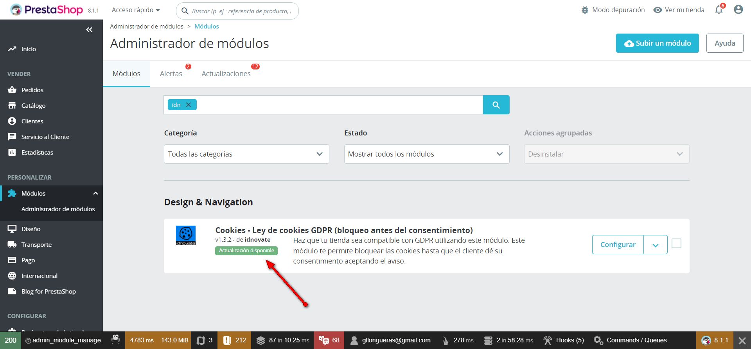Click the Pago credit card icon
The width and height of the screenshot is (751, 349).
(12, 260)
